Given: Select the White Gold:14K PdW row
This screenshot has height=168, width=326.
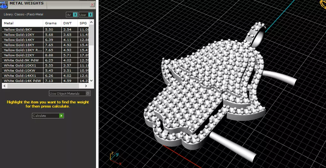Looking at the screenshot, I should 45,81.
